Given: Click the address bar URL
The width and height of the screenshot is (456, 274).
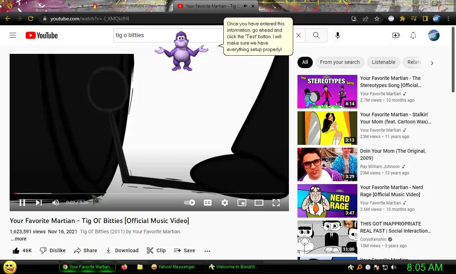Looking at the screenshot, I should click(90, 19).
